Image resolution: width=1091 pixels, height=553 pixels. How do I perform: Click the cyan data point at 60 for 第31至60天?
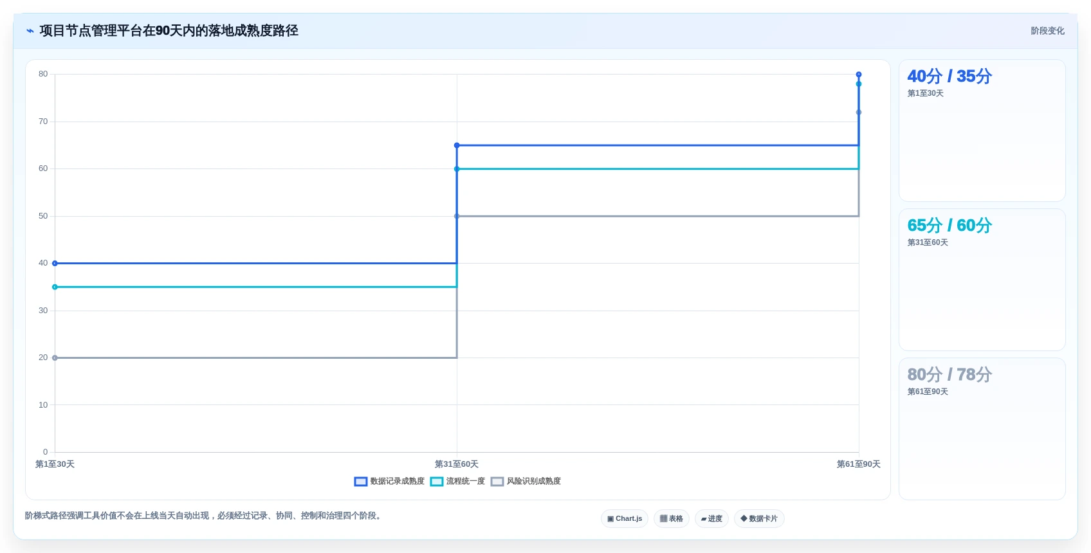pos(457,169)
